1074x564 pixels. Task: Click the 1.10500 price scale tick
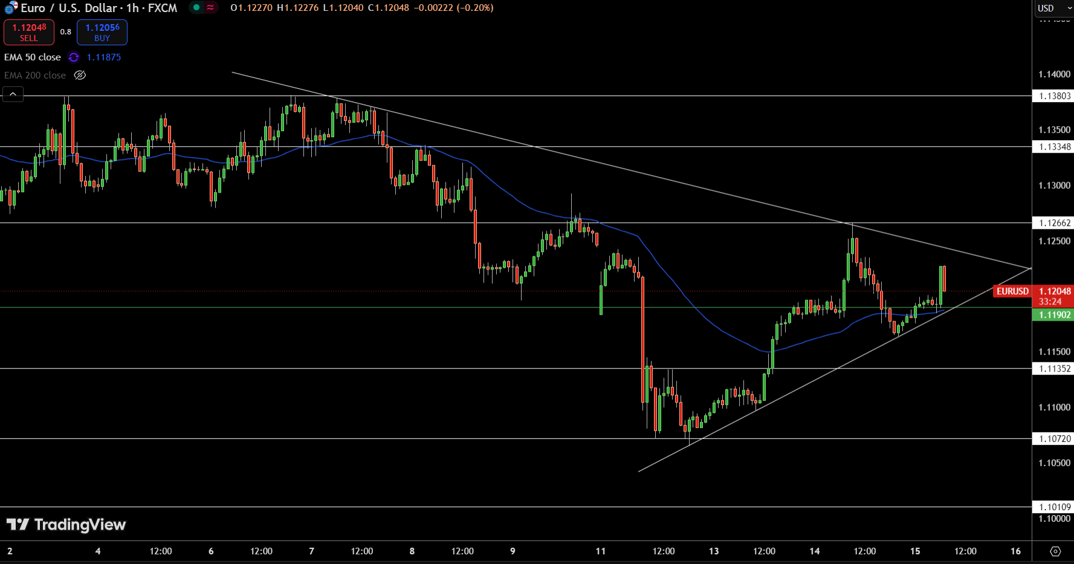tap(1054, 463)
